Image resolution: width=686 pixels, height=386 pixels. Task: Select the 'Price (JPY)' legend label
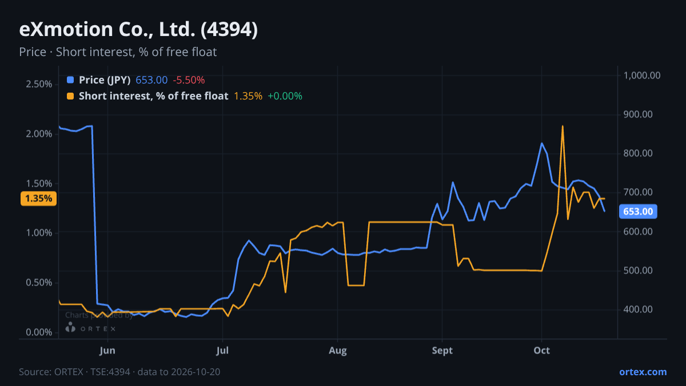(105, 80)
